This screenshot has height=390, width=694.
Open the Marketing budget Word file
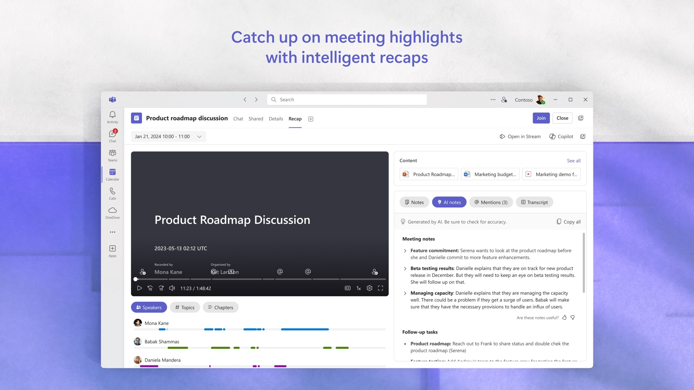coord(490,174)
